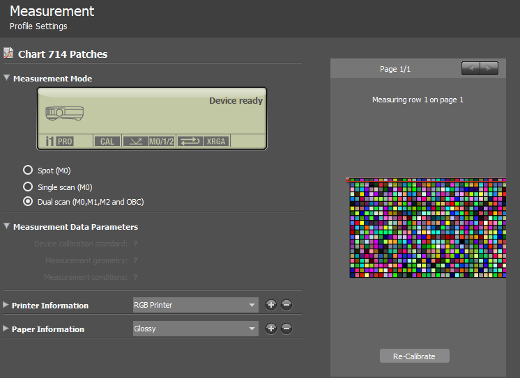Viewport: 520px width, 378px height.
Task: Click the projector device icon
Action: click(x=64, y=112)
